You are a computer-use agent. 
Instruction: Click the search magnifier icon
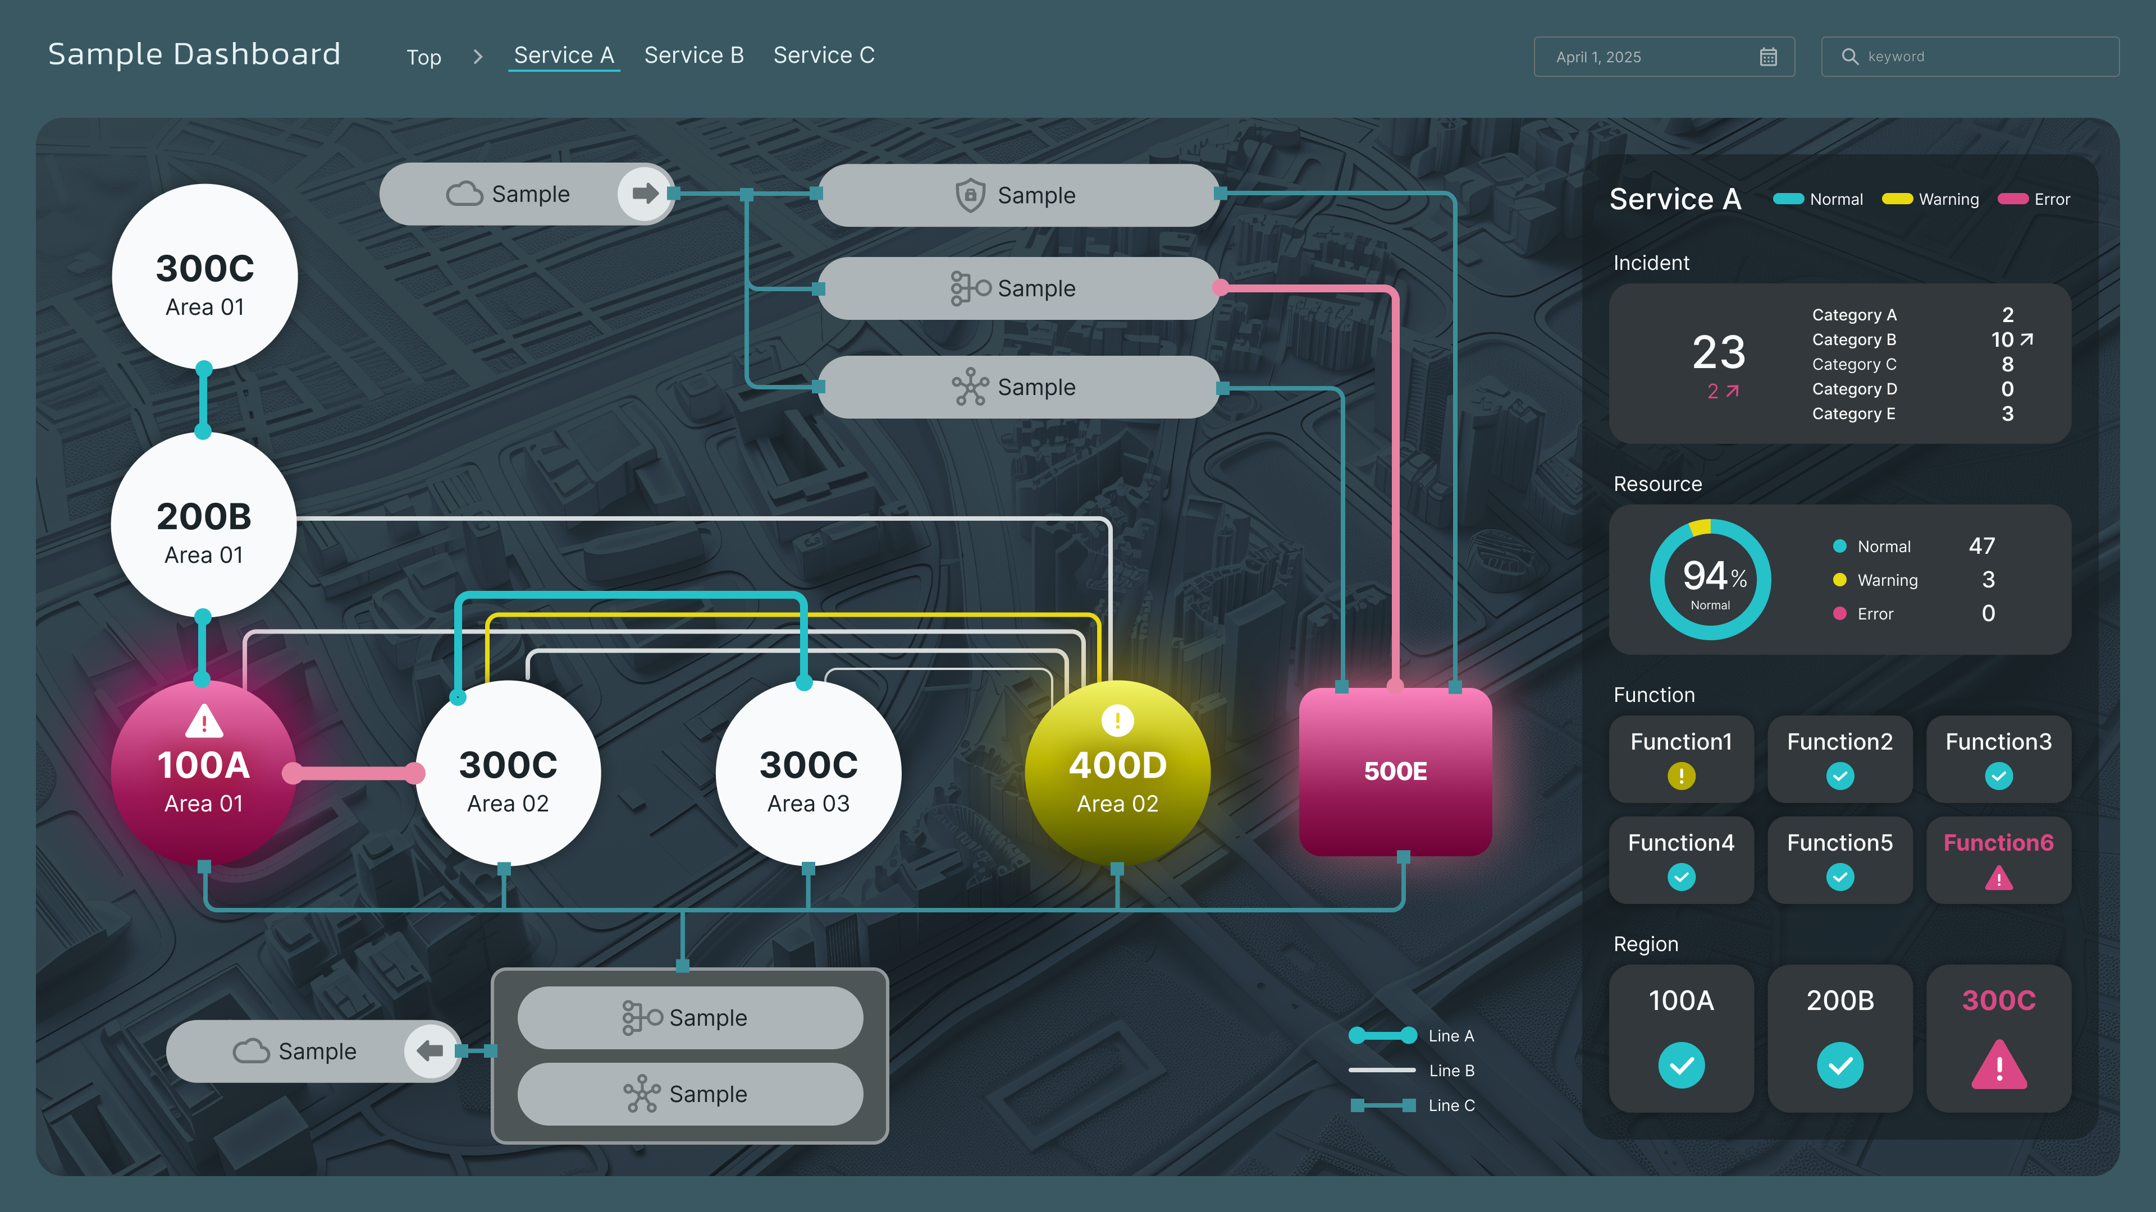[1849, 57]
